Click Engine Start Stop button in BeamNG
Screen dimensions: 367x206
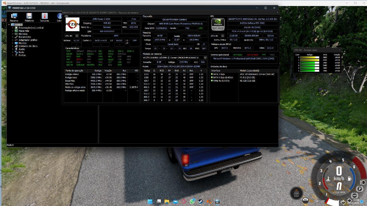click(x=296, y=194)
